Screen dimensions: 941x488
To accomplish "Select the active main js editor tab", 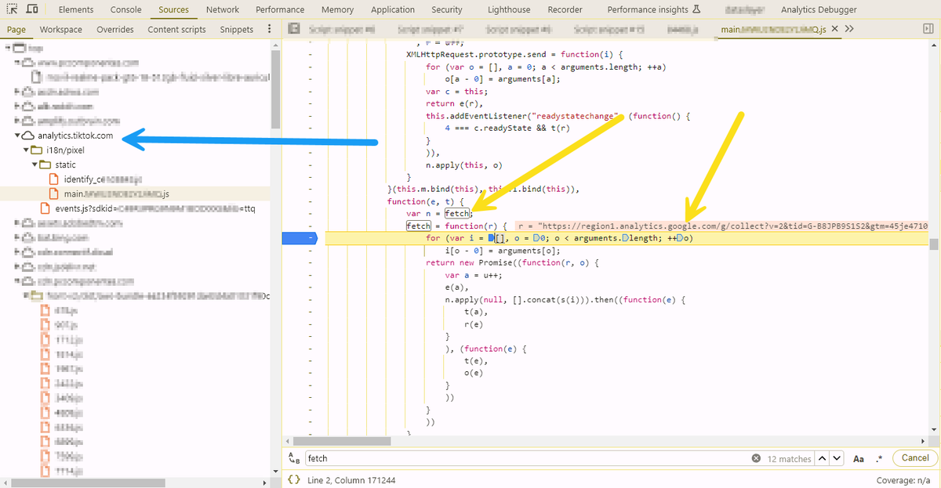I will pos(772,29).
